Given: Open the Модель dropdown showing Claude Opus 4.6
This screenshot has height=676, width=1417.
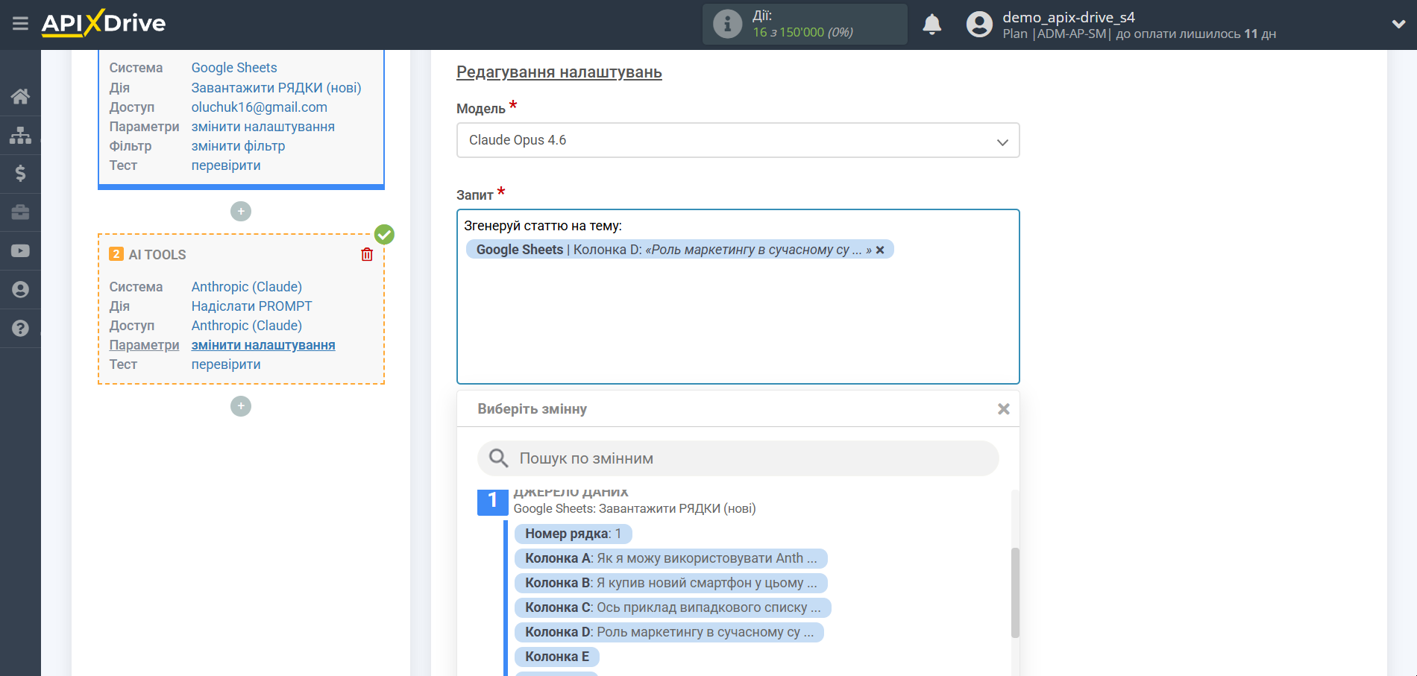Looking at the screenshot, I should pos(738,140).
